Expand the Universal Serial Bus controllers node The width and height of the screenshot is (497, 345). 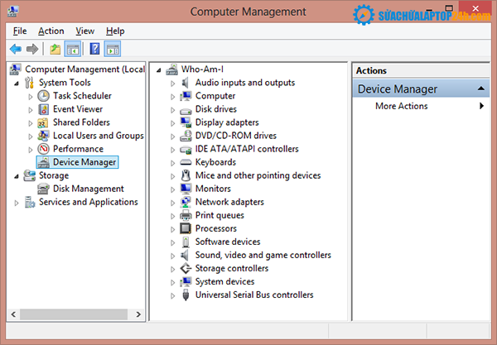(173, 295)
